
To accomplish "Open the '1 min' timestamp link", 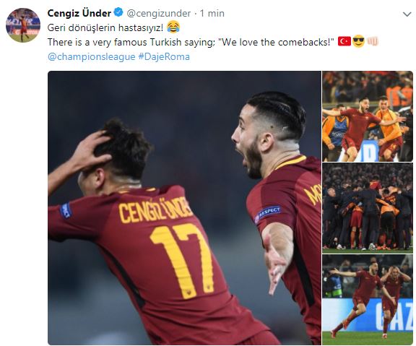I will [212, 13].
